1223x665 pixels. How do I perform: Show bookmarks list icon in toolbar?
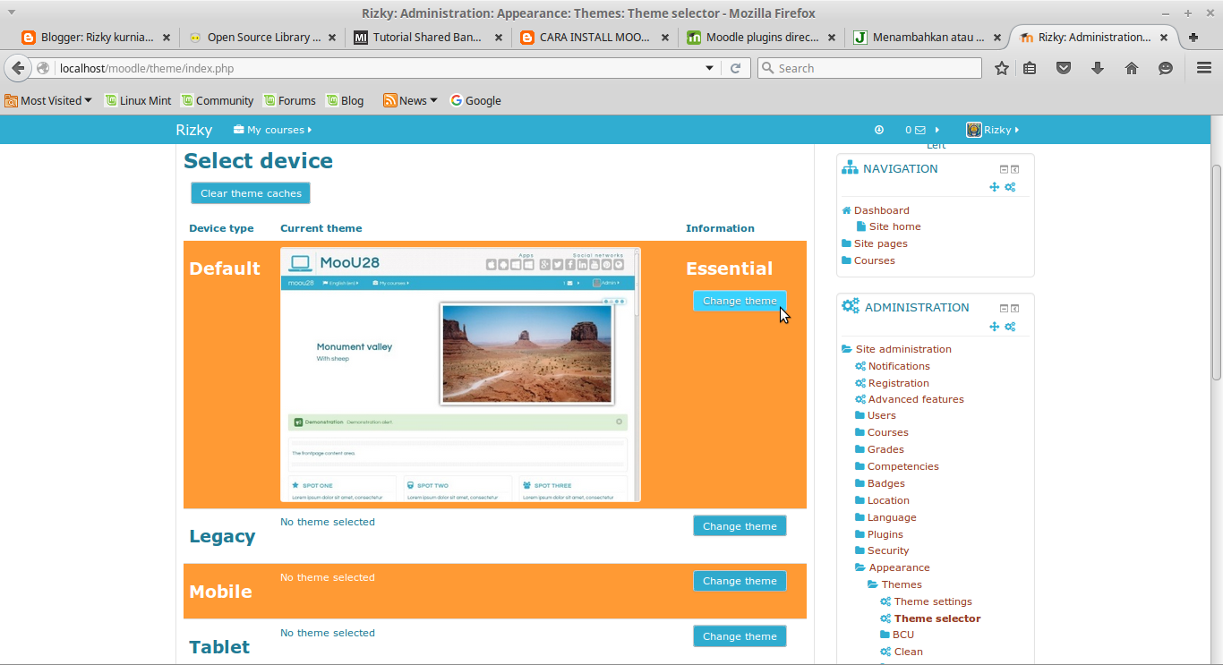point(1030,68)
